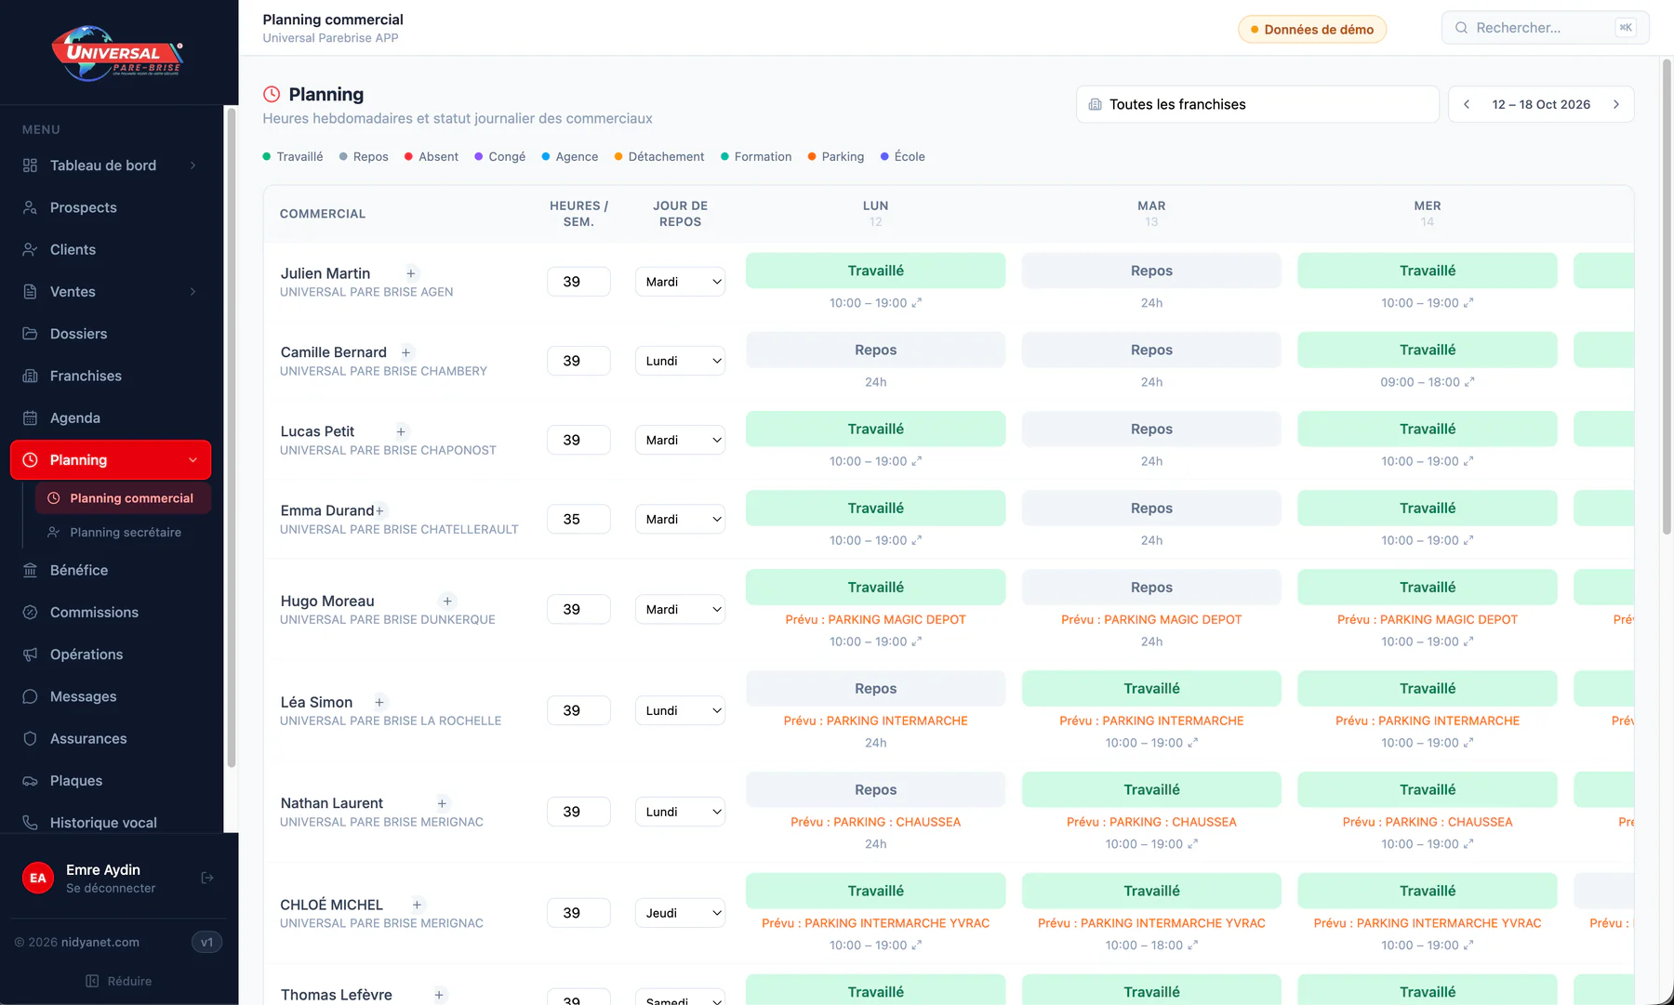Click the plus icon beside Camille Bernard
Image resolution: width=1674 pixels, height=1005 pixels.
pos(405,352)
